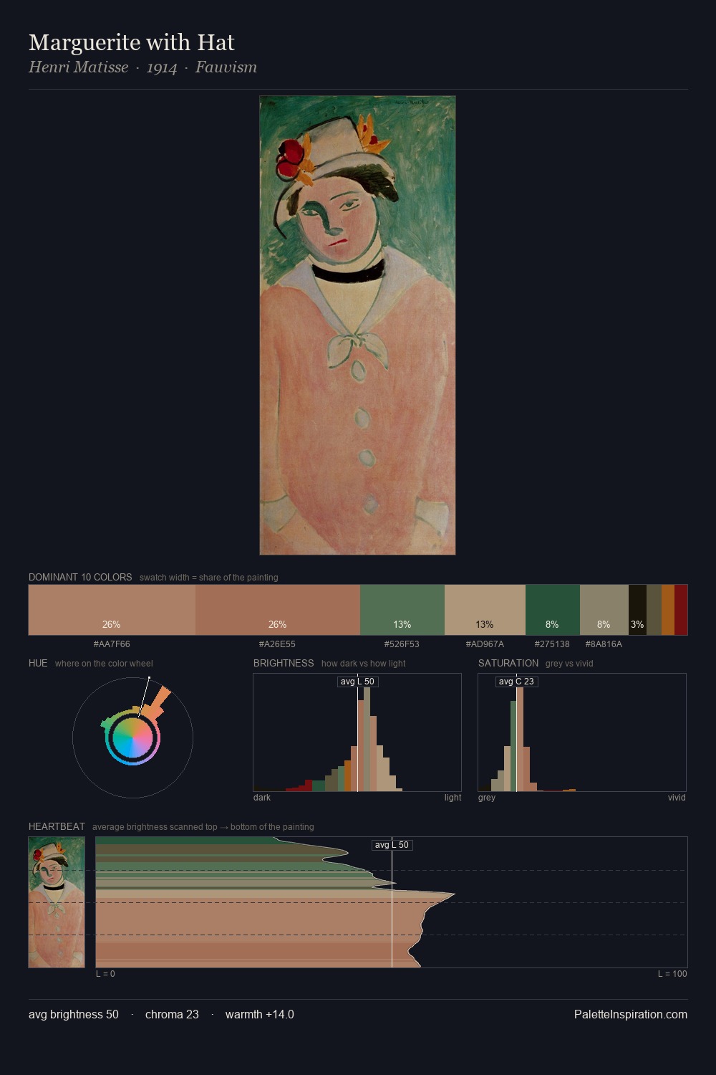Click the 'vivid' saturation axis label

(x=677, y=798)
